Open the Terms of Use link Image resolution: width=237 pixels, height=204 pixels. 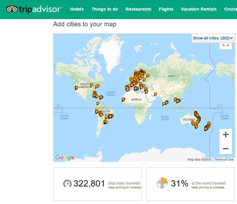[x=224, y=159]
